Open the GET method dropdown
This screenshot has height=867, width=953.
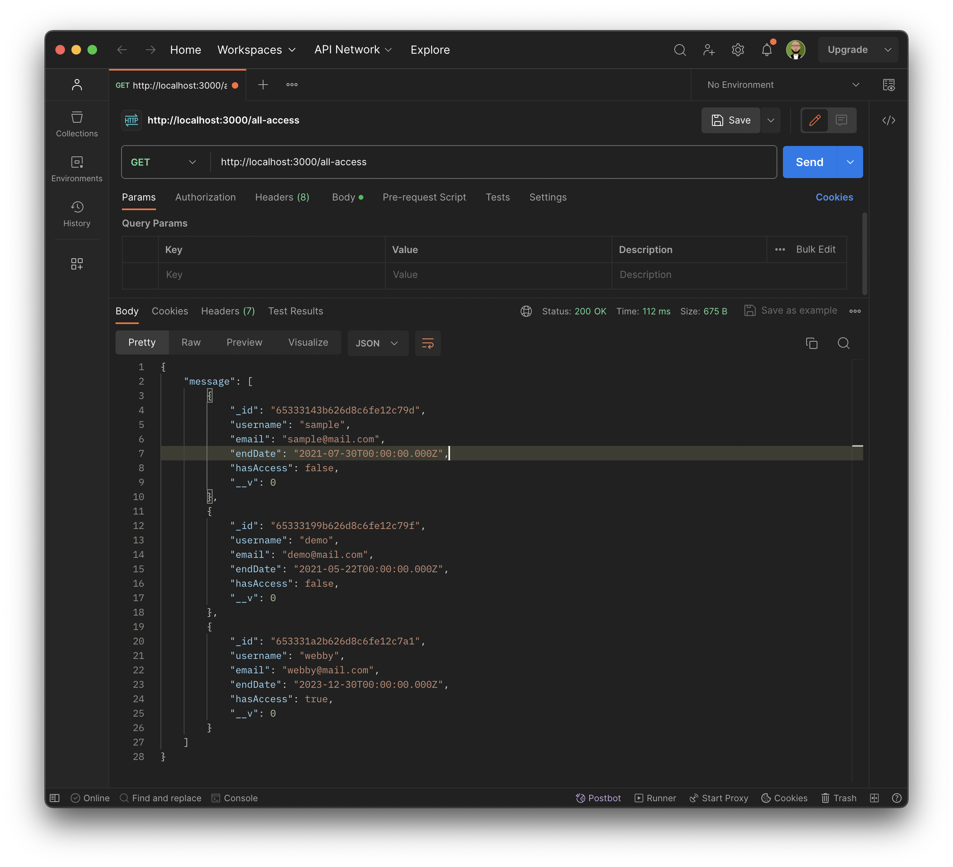(163, 162)
